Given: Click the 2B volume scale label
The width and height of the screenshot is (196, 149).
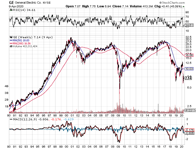Looking at the screenshot, I should point(6,100).
